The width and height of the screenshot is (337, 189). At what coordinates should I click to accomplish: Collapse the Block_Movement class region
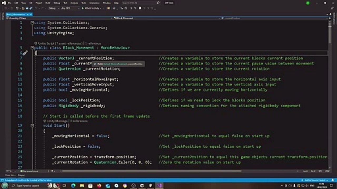coord(32,48)
